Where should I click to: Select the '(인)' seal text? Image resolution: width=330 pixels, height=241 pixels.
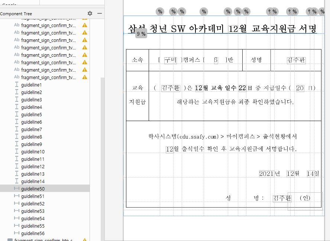point(305,198)
